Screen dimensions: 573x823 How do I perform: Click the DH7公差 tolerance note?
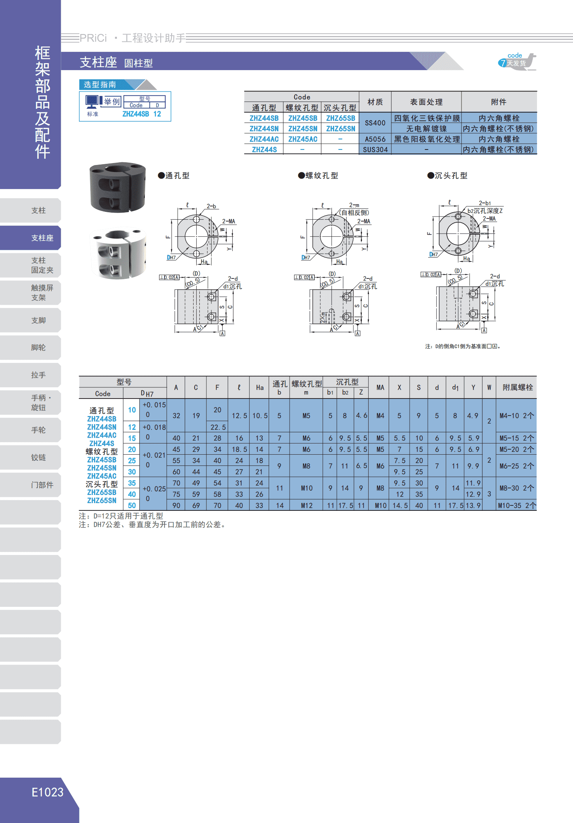pyautogui.click(x=153, y=524)
